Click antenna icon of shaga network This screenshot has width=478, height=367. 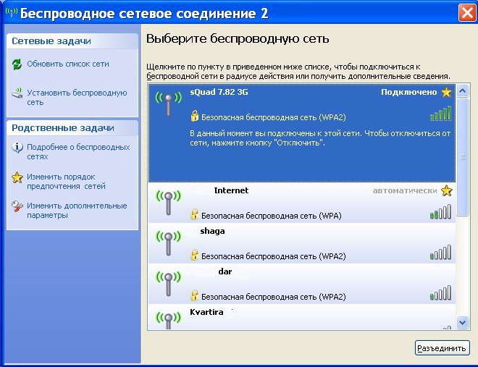(x=168, y=243)
